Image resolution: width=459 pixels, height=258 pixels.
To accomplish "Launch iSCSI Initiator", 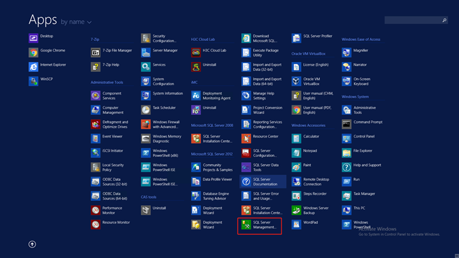I will 107,153.
